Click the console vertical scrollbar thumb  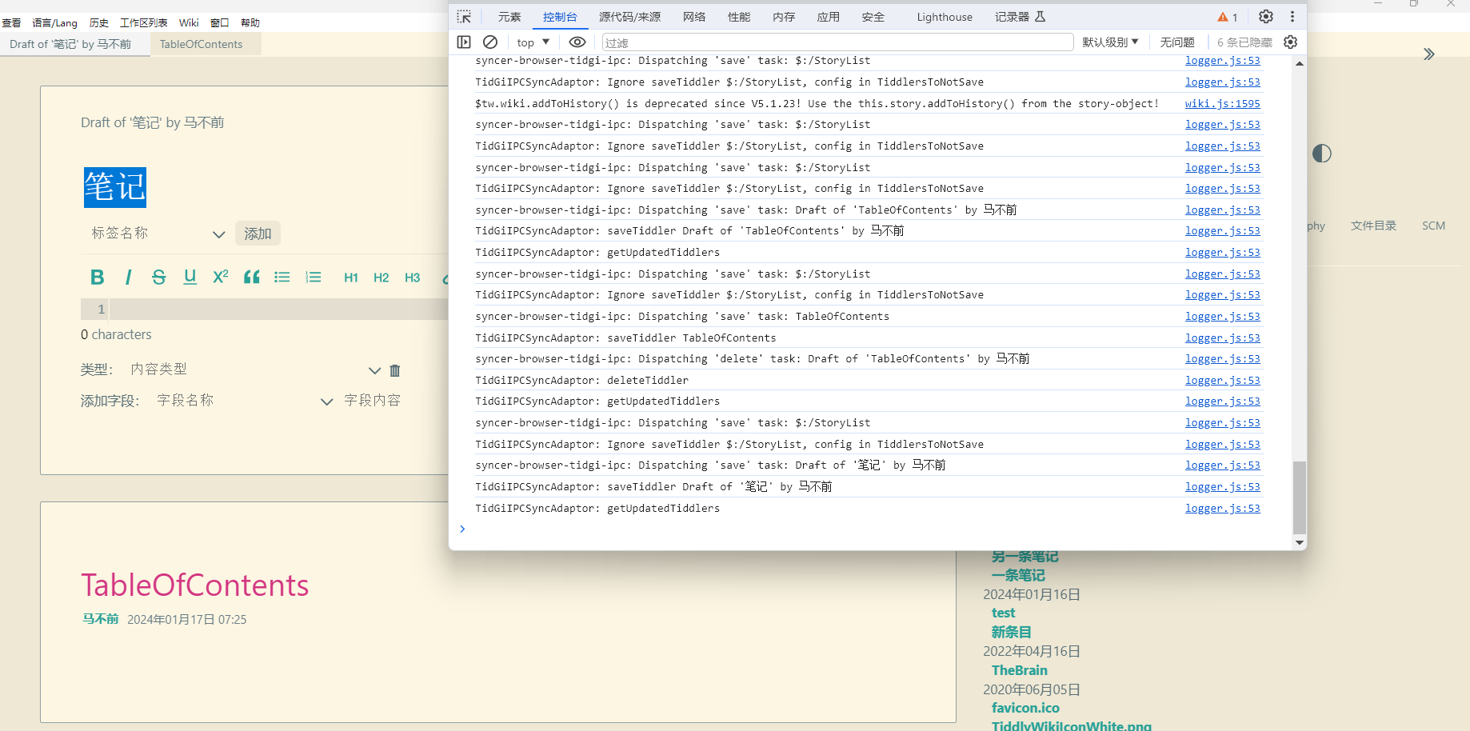[1300, 497]
